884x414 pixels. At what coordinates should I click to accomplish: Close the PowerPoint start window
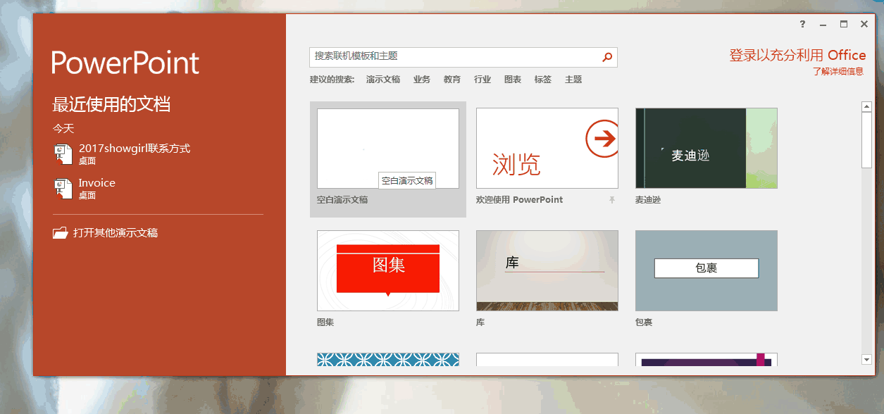tap(864, 24)
